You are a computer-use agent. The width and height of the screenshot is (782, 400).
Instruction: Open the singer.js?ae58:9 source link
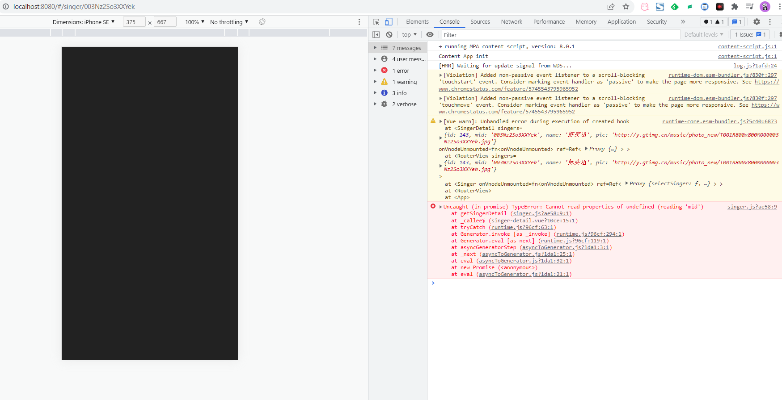[752, 207]
